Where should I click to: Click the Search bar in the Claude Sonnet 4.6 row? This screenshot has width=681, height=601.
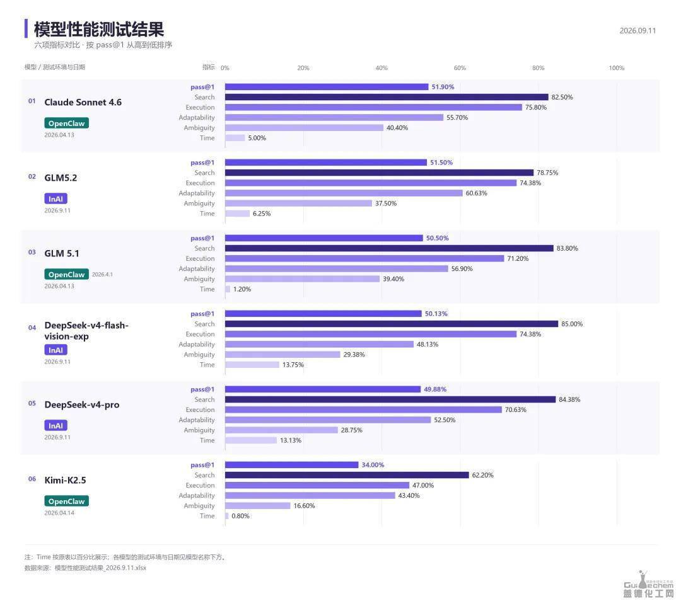(387, 97)
